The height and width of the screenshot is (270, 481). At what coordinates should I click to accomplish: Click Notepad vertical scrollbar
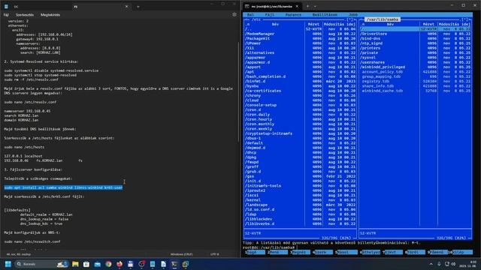(x=238, y=91)
